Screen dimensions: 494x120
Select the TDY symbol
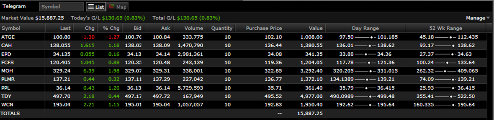coord(6,97)
